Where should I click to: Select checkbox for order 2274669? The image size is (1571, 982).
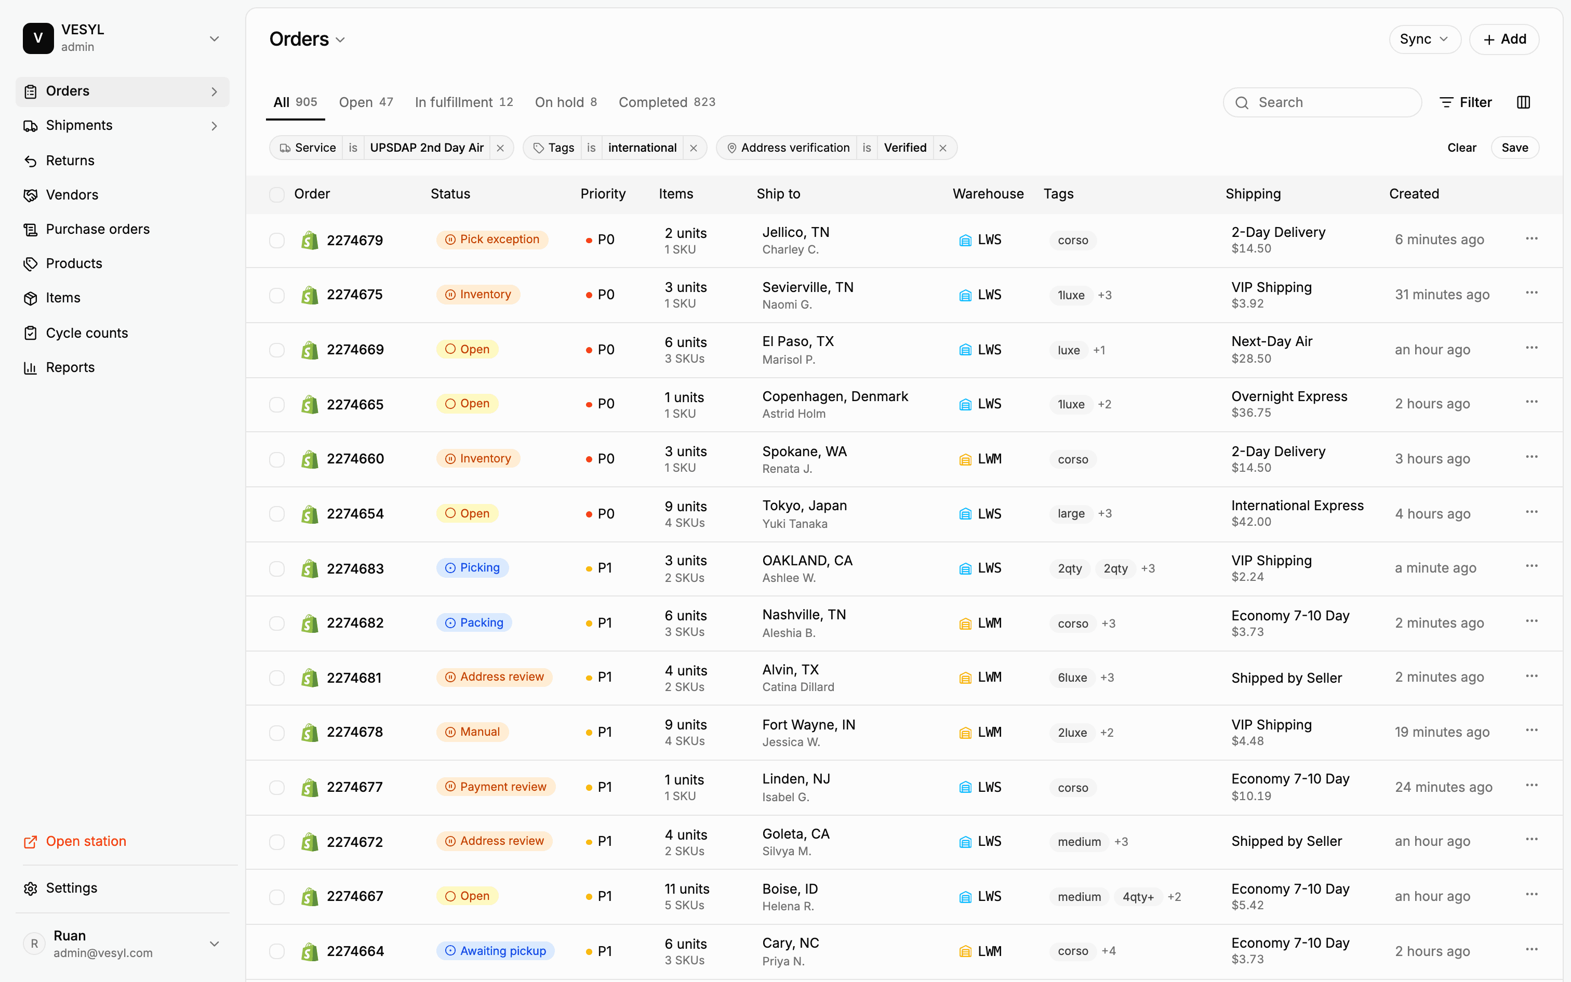coord(276,350)
